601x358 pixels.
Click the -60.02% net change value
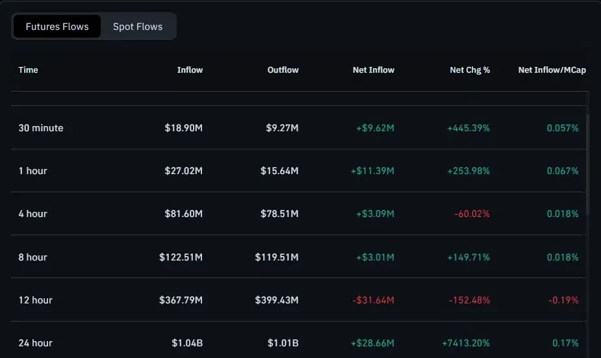pos(472,214)
